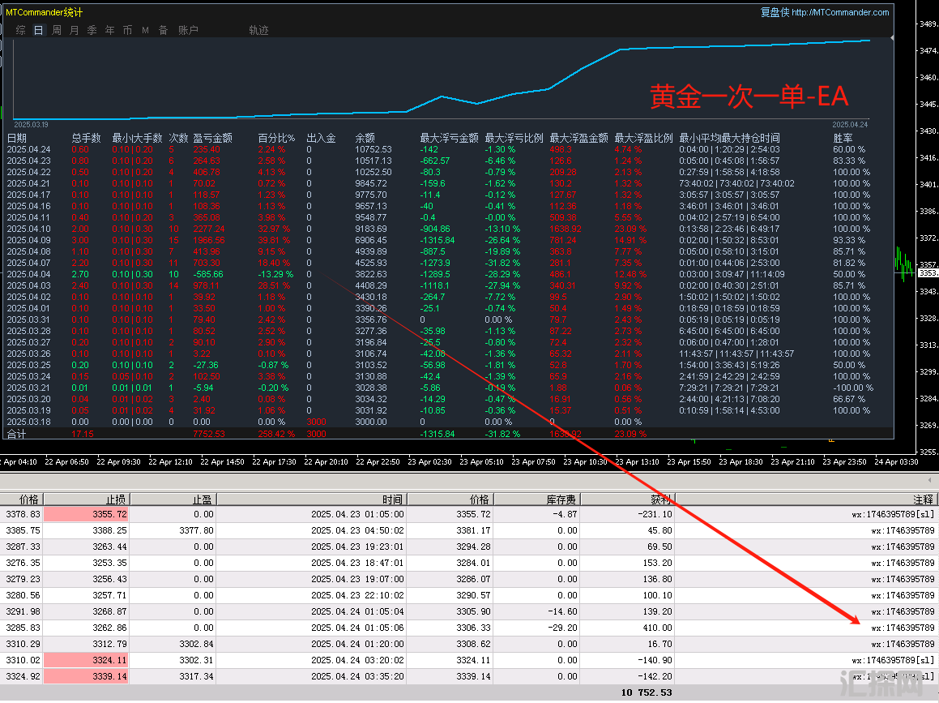Click the 胜率 header
The height and width of the screenshot is (703, 939).
click(843, 138)
